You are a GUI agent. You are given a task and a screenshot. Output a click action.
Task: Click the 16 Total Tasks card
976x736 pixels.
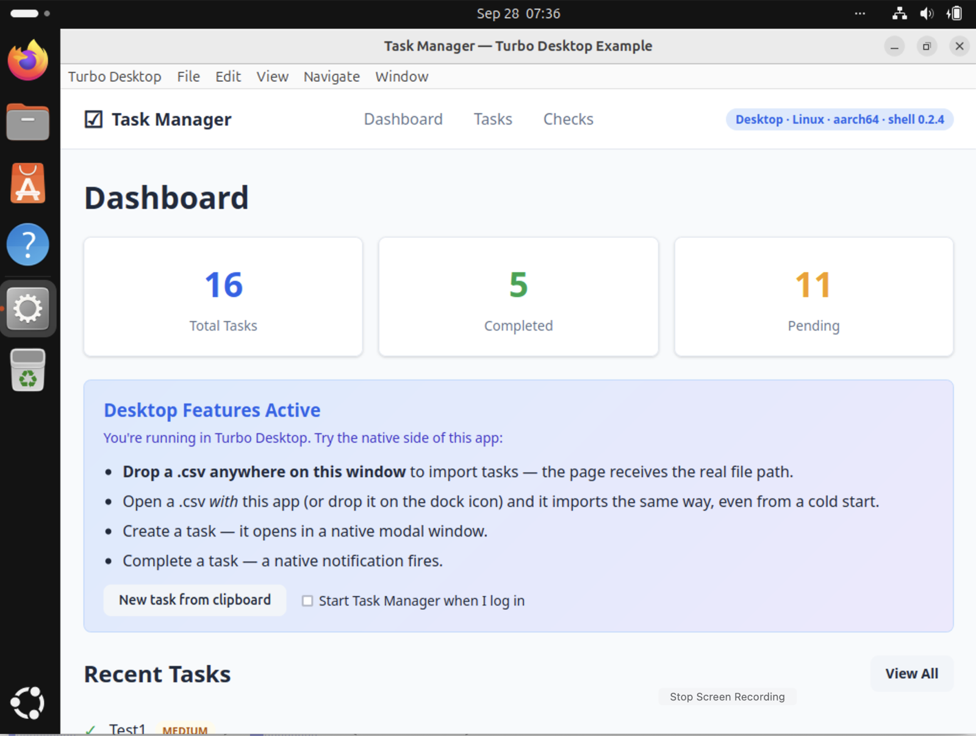pos(223,297)
